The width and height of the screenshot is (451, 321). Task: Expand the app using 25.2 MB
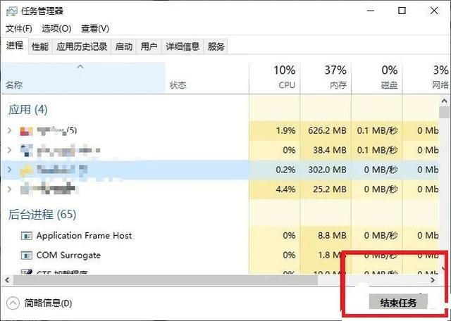[x=9, y=189]
